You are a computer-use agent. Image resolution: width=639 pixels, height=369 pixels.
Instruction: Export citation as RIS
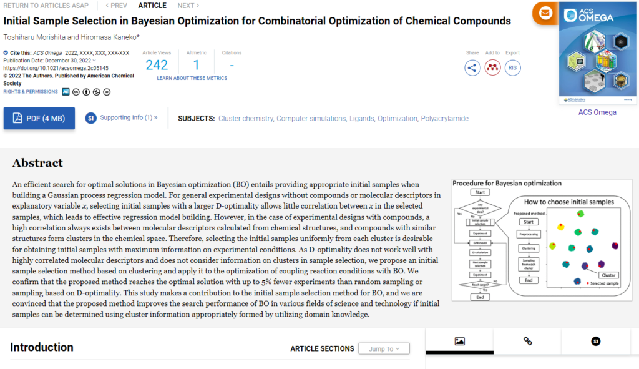(513, 67)
